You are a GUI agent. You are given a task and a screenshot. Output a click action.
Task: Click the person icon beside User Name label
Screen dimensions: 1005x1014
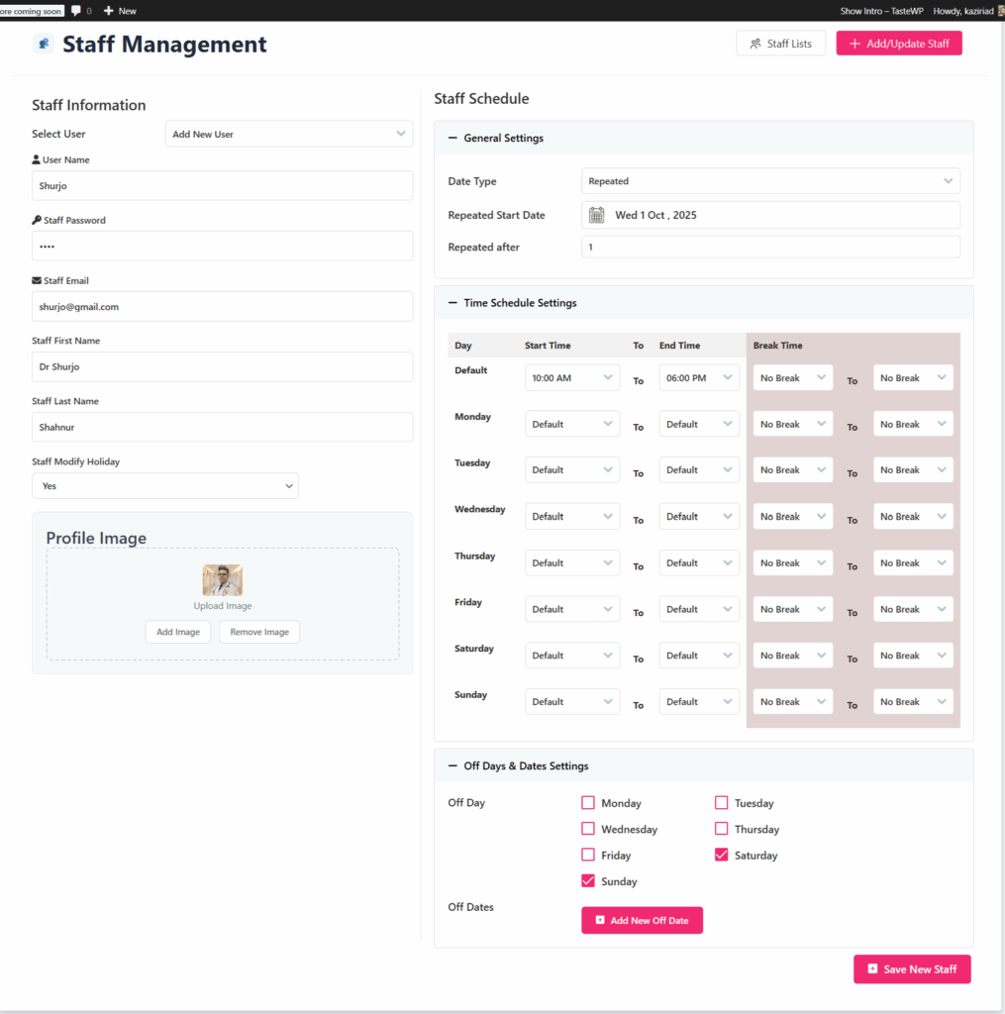click(35, 158)
